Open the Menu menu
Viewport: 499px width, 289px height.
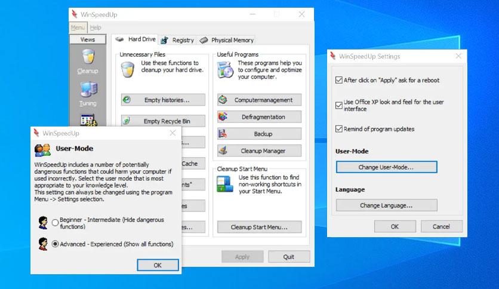78,27
